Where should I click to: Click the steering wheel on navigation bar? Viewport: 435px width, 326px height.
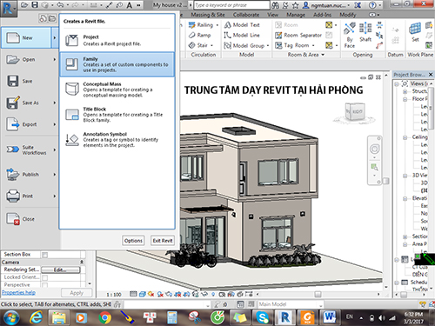click(374, 149)
